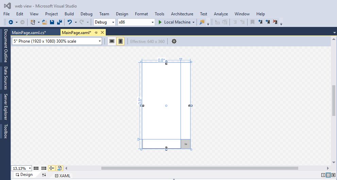
Task: Click the 0.8* column width label
Action: click(162, 60)
